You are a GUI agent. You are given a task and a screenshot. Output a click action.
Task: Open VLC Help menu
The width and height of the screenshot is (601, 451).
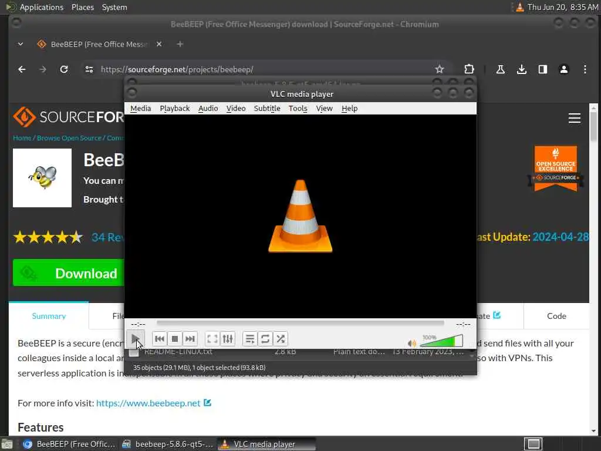pyautogui.click(x=349, y=109)
